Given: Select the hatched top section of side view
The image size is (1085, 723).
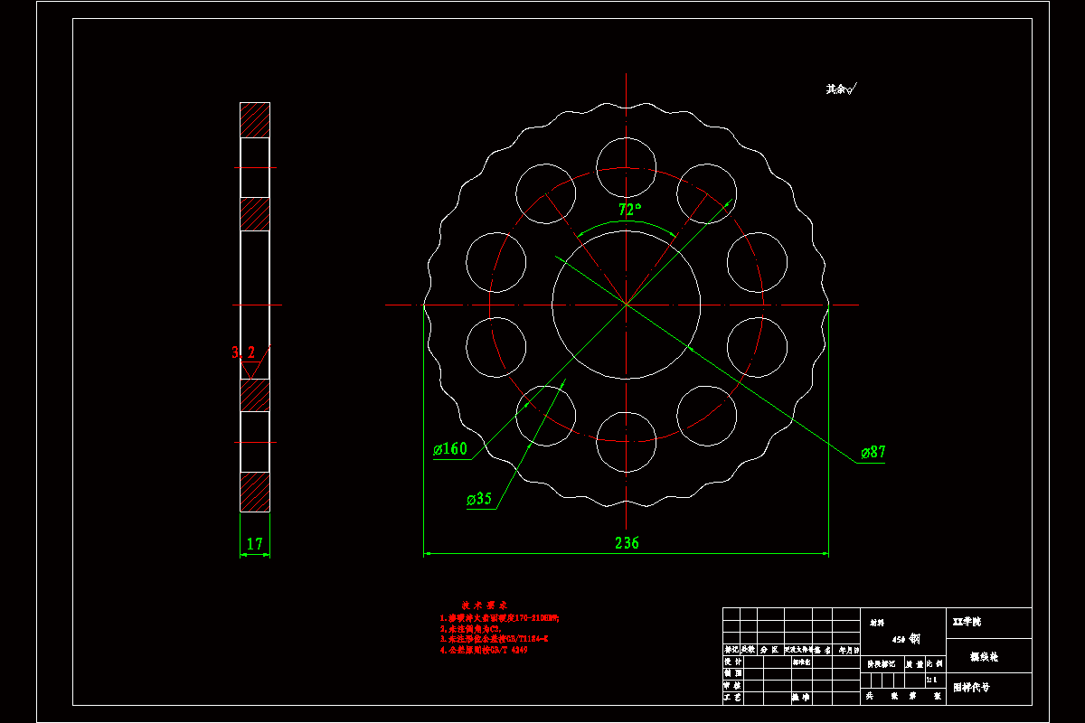Looking at the screenshot, I should [x=255, y=119].
